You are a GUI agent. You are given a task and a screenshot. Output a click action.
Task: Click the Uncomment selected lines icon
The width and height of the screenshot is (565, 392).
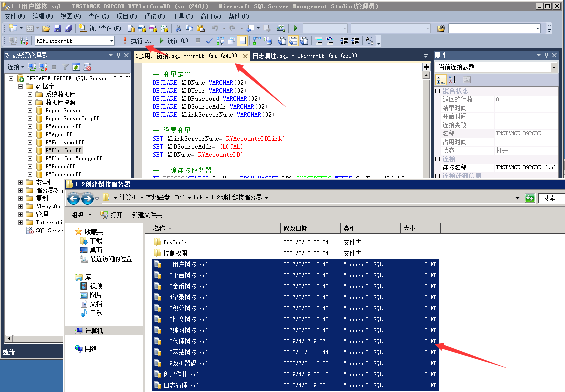click(330, 41)
